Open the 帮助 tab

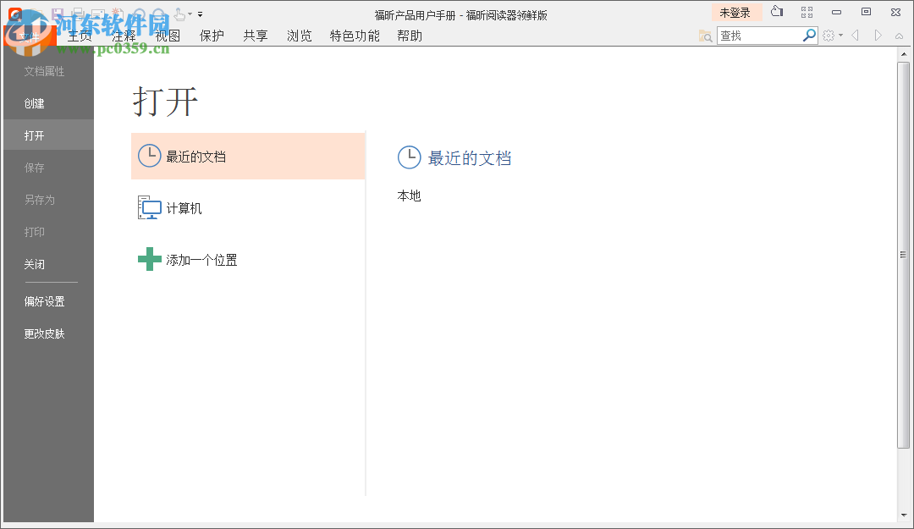(x=410, y=36)
